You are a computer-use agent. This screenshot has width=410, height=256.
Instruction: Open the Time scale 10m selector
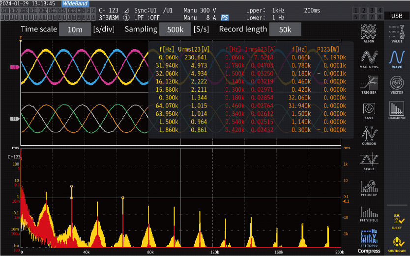coord(75,29)
